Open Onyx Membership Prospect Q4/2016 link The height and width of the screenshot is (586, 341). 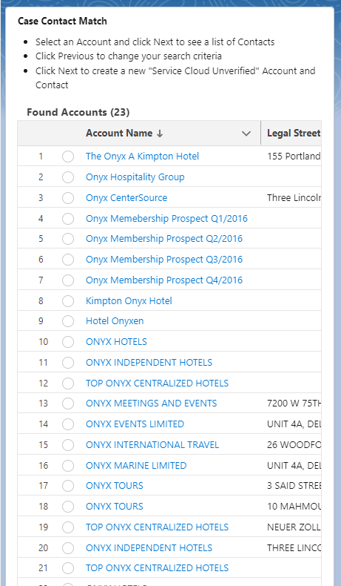pyautogui.click(x=164, y=280)
